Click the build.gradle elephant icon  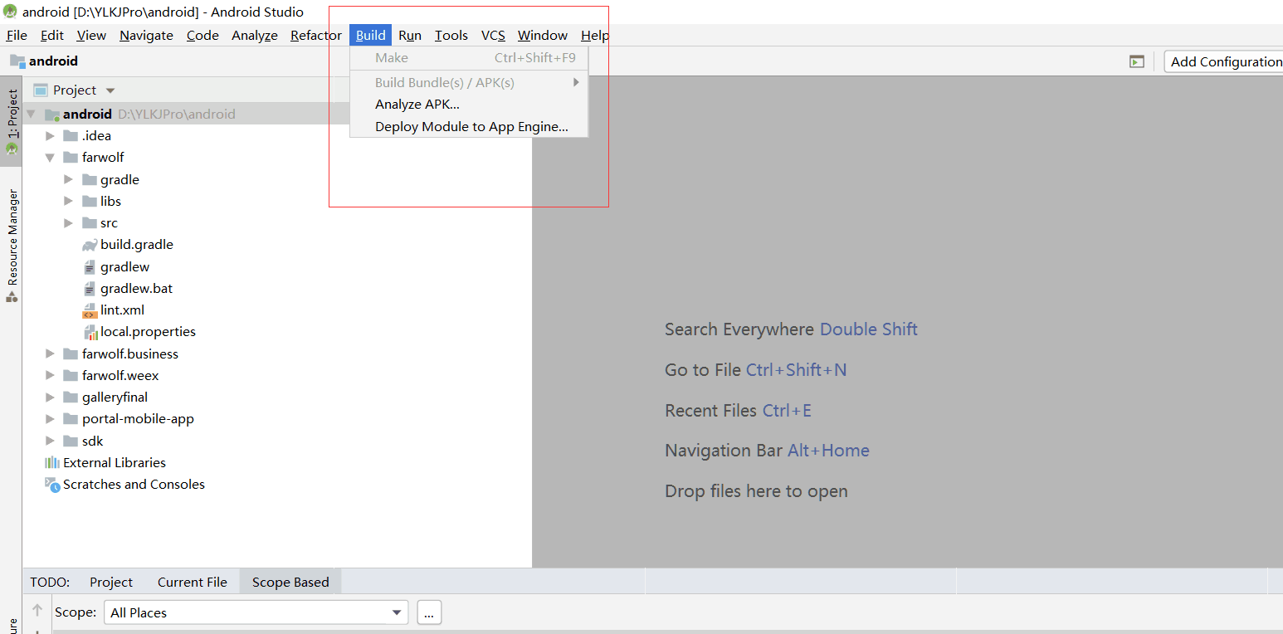(90, 245)
